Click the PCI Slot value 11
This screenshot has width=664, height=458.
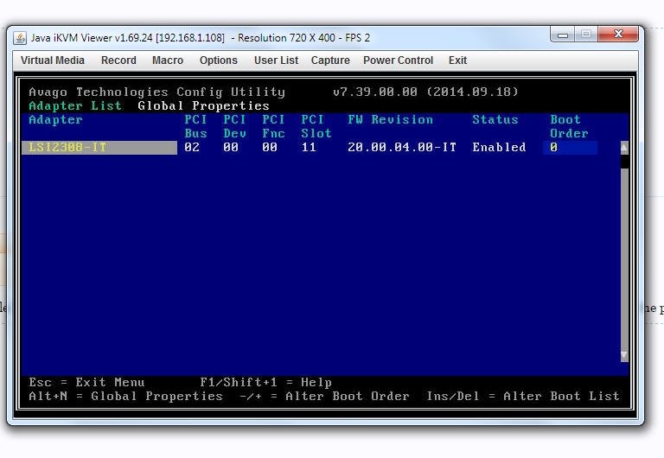pyautogui.click(x=309, y=147)
